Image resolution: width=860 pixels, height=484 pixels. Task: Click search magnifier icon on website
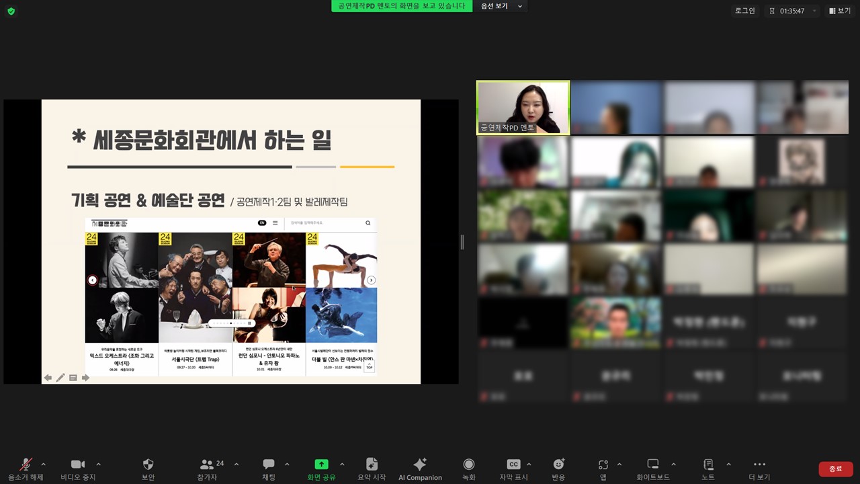coord(368,223)
